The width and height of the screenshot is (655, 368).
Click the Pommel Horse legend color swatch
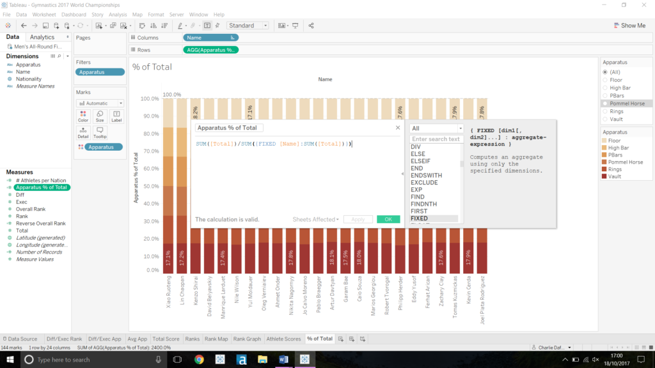pyautogui.click(x=604, y=162)
